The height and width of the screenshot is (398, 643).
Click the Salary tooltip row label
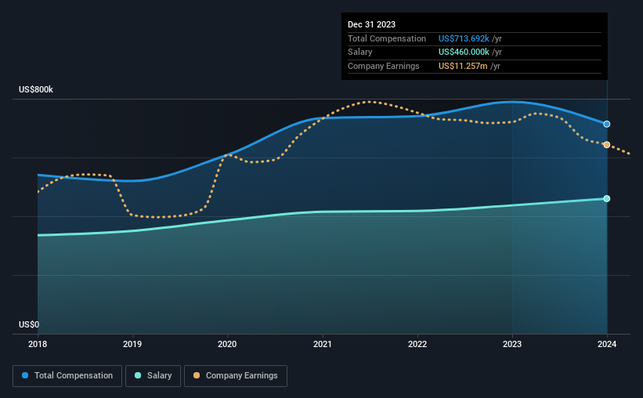point(360,52)
